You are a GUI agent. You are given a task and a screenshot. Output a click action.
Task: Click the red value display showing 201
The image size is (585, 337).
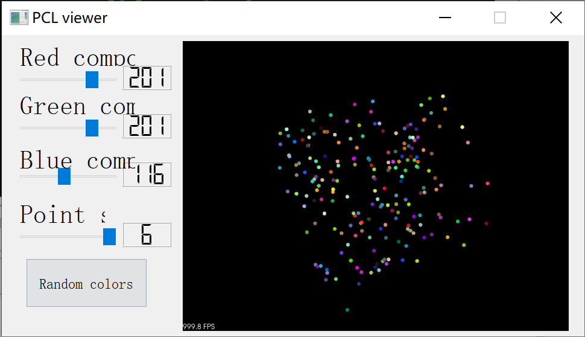click(x=147, y=78)
